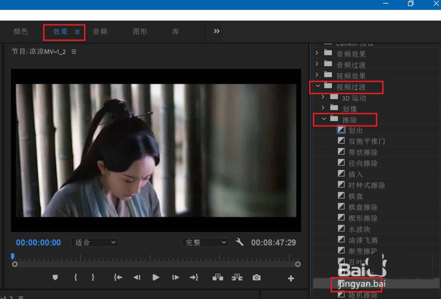Click the program monitor video preview
Screen dimensions: 441x299
pyautogui.click(x=156, y=150)
